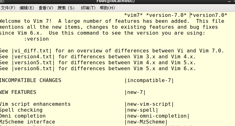The image size is (235, 126).
Task: Open the 帮助(H) menu
Action: click(x=107, y=8)
